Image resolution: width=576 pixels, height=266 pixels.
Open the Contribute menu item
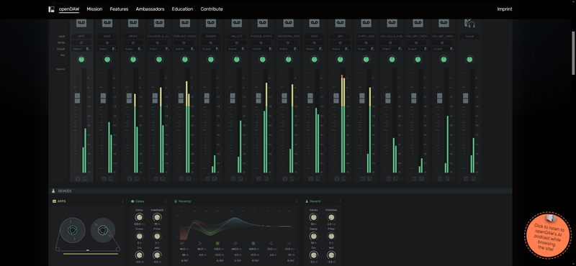coord(212,9)
